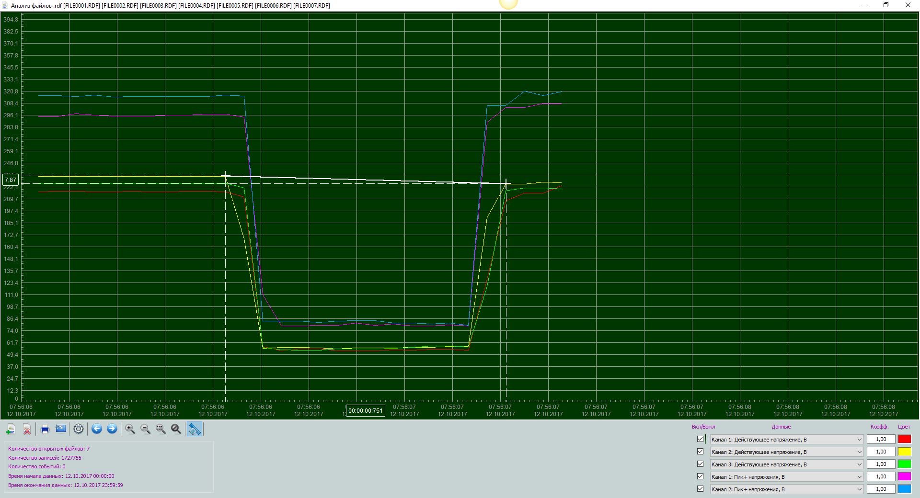Viewport: 920px width, 498px height.
Task: Minimize the analysis window
Action: point(864,5)
